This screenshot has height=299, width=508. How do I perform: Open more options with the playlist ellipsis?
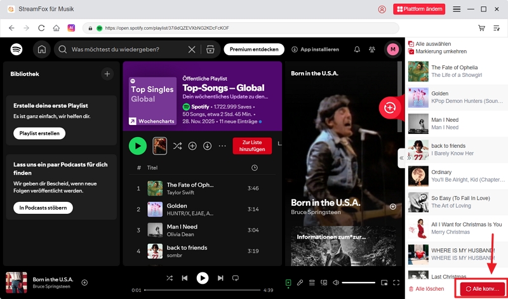pyautogui.click(x=222, y=146)
